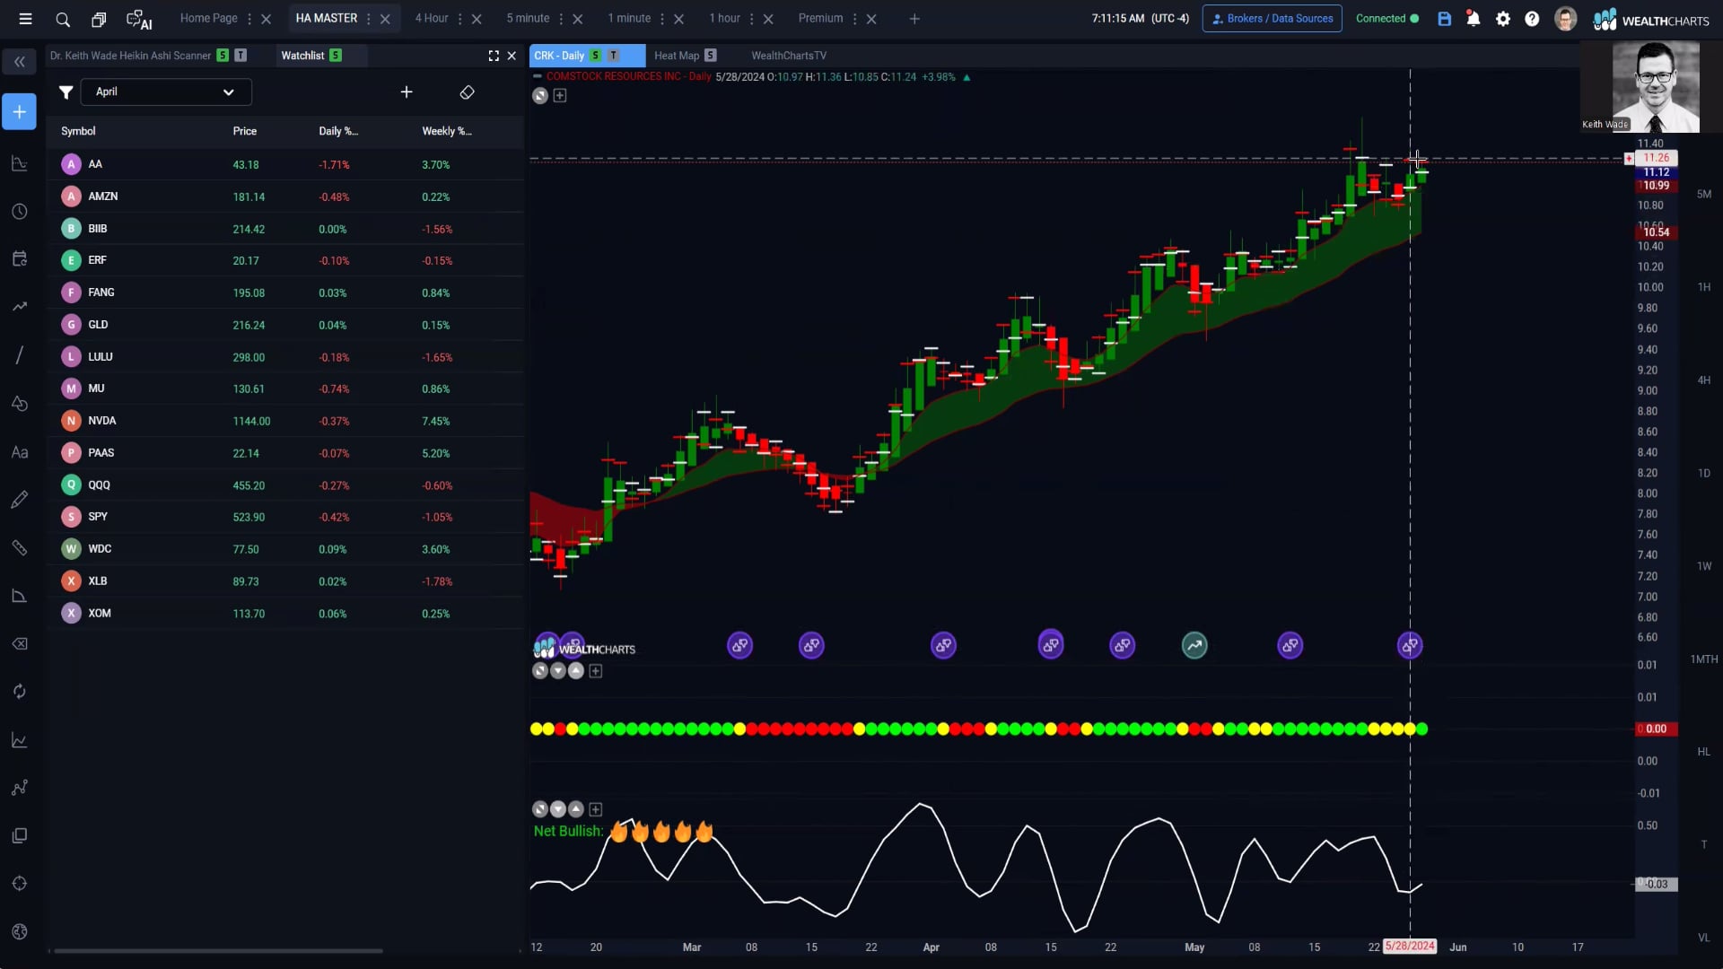Toggle the T badge on CRK - Daily tab
Viewport: 1723px width, 969px height.
tap(614, 56)
